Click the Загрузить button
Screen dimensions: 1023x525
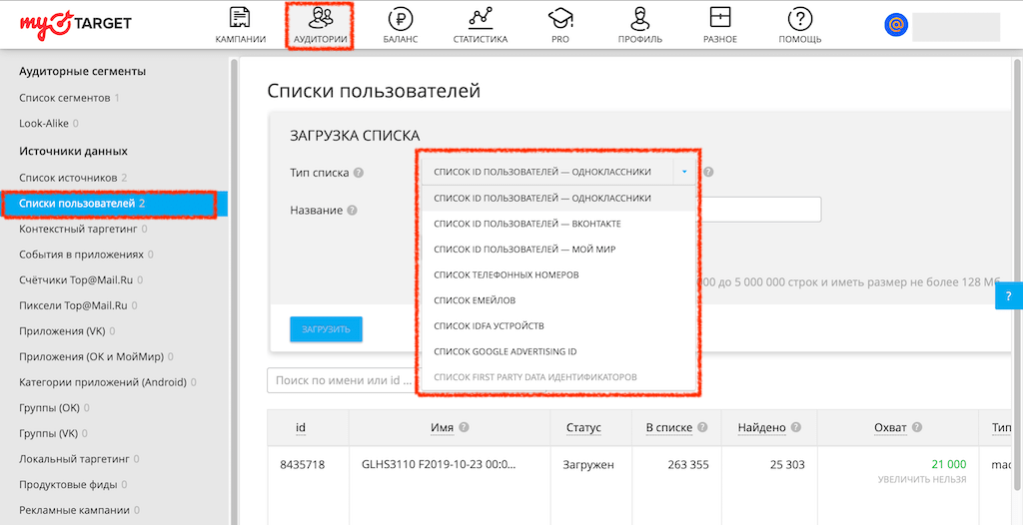[326, 329]
